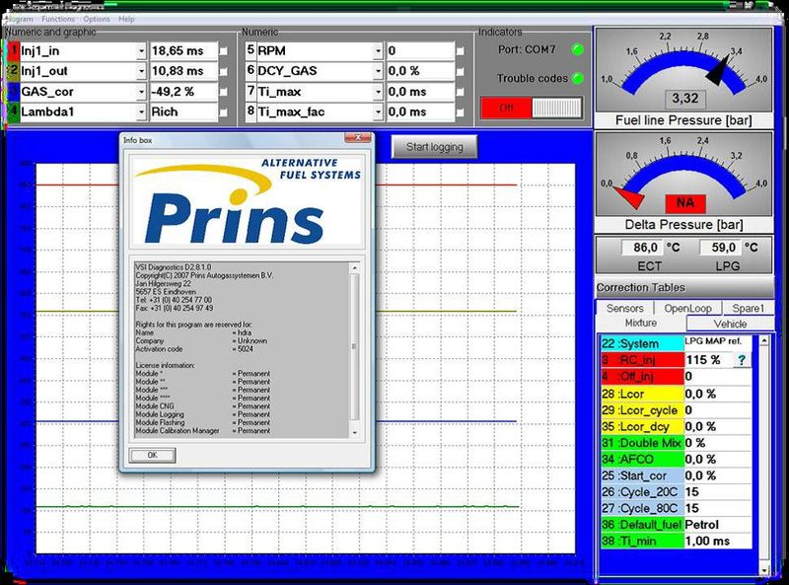
Task: Click the Start logging button
Action: [434, 147]
